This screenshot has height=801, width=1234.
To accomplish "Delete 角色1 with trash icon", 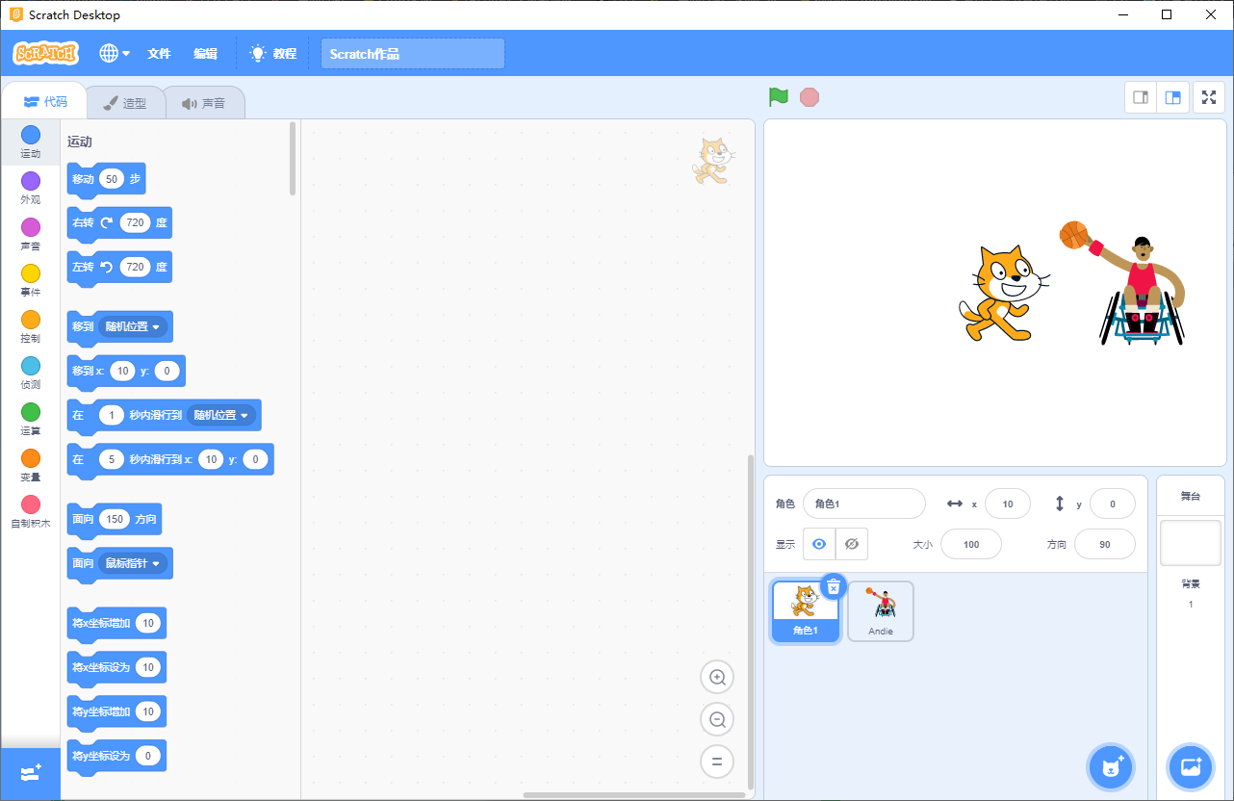I will pyautogui.click(x=834, y=586).
